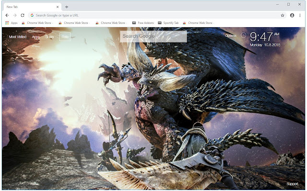Open the Sportify Tab bookmark

pyautogui.click(x=168, y=23)
